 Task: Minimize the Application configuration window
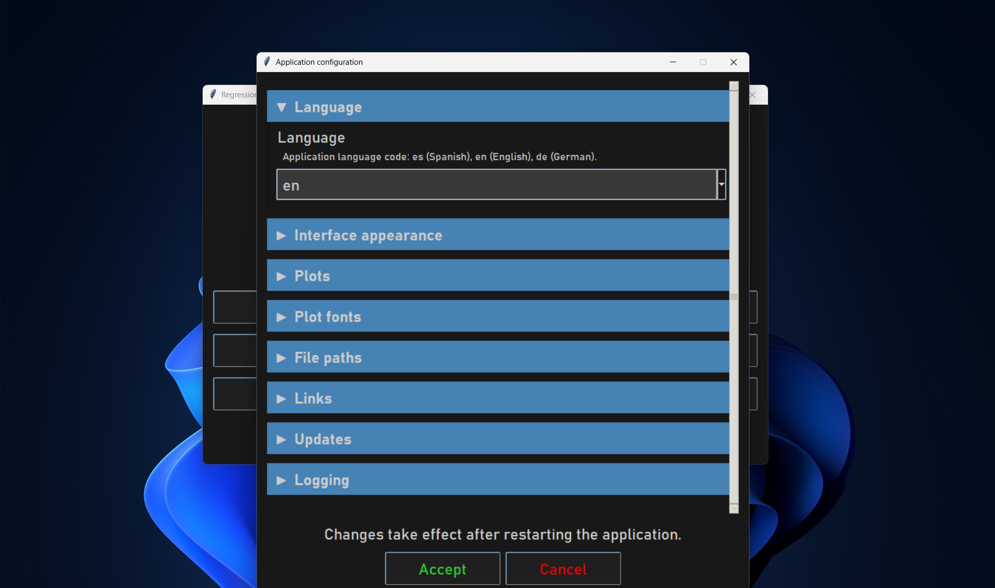673,62
